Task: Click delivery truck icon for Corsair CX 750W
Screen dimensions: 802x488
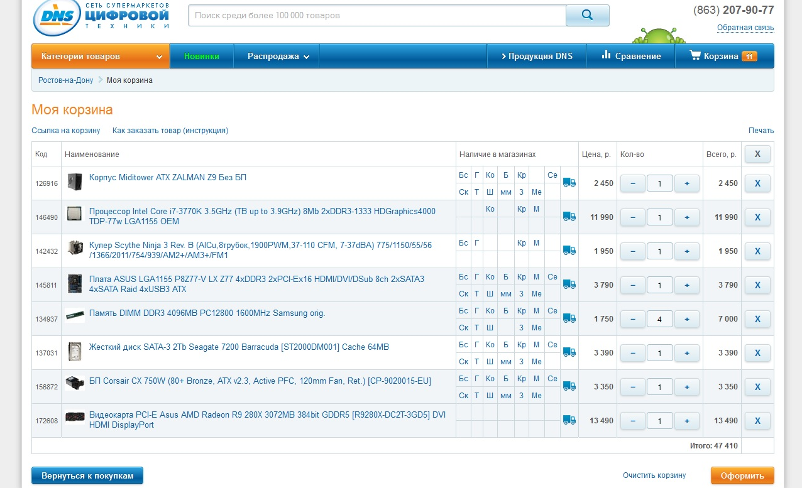Action: coord(569,386)
